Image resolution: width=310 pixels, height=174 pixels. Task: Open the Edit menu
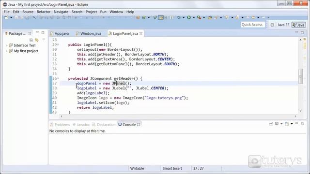[16, 12]
